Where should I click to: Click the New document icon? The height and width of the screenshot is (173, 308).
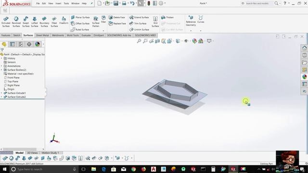(x=100, y=3)
